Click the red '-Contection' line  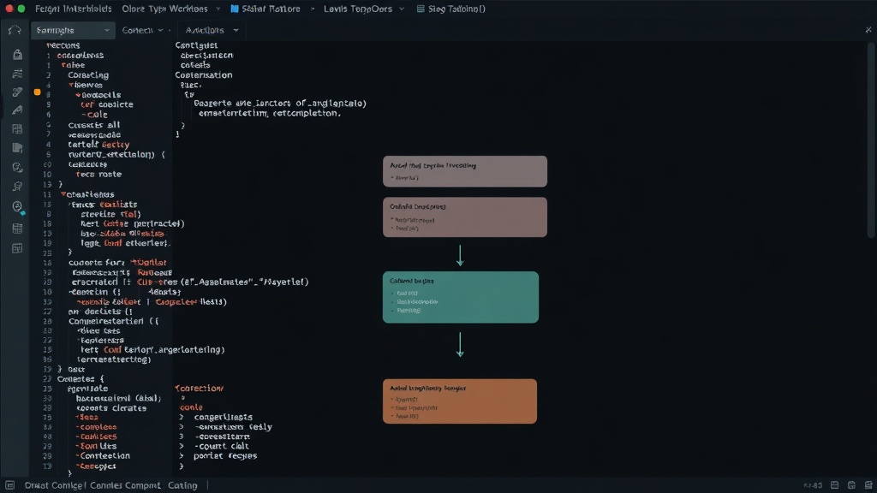point(103,455)
